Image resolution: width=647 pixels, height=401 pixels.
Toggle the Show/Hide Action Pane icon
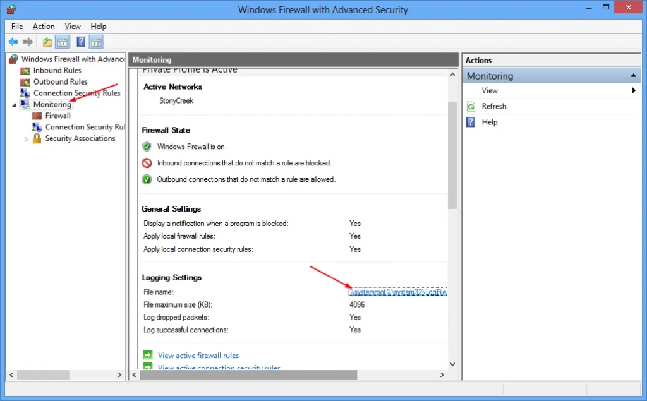(96, 42)
